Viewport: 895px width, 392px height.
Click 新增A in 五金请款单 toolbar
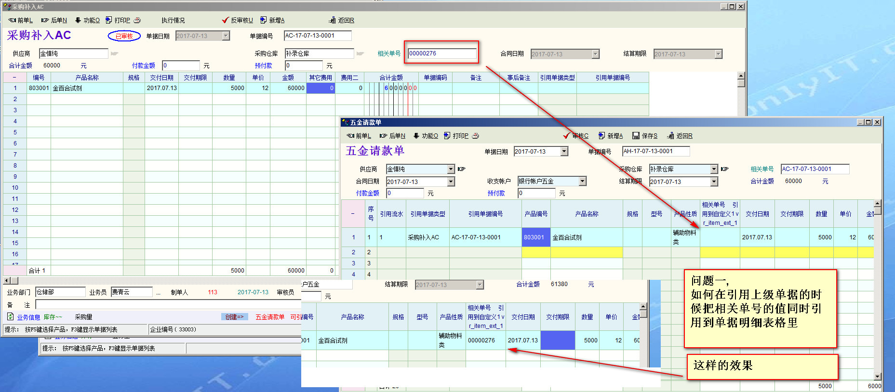pyautogui.click(x=610, y=136)
